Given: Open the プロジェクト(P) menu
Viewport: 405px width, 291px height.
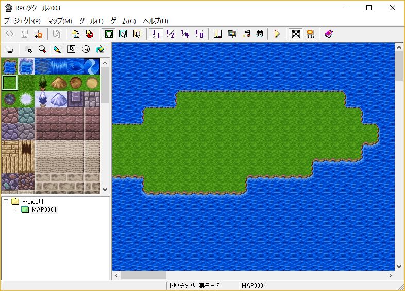Looking at the screenshot, I should [x=22, y=21].
